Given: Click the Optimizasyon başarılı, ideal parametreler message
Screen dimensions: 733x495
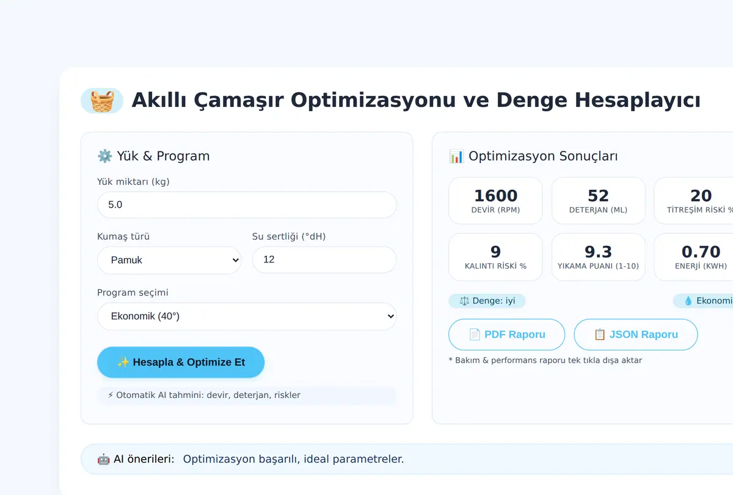Looking at the screenshot, I should pos(293,459).
